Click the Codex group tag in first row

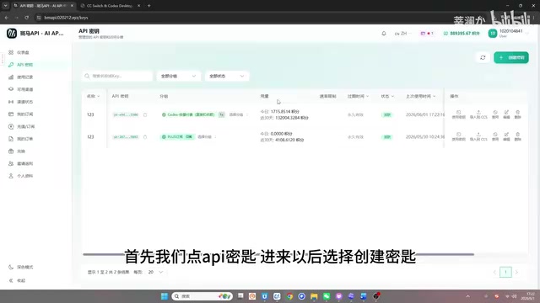click(189, 114)
